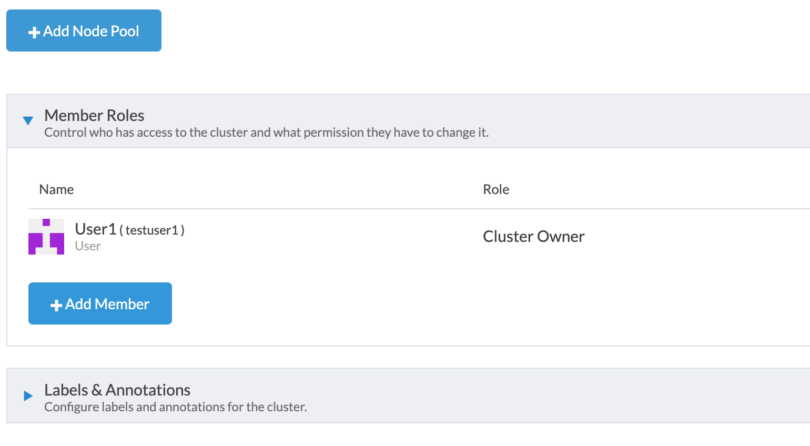810x446 pixels.
Task: Click the downward disclosure triangle for Member Roles
Action: [x=27, y=120]
